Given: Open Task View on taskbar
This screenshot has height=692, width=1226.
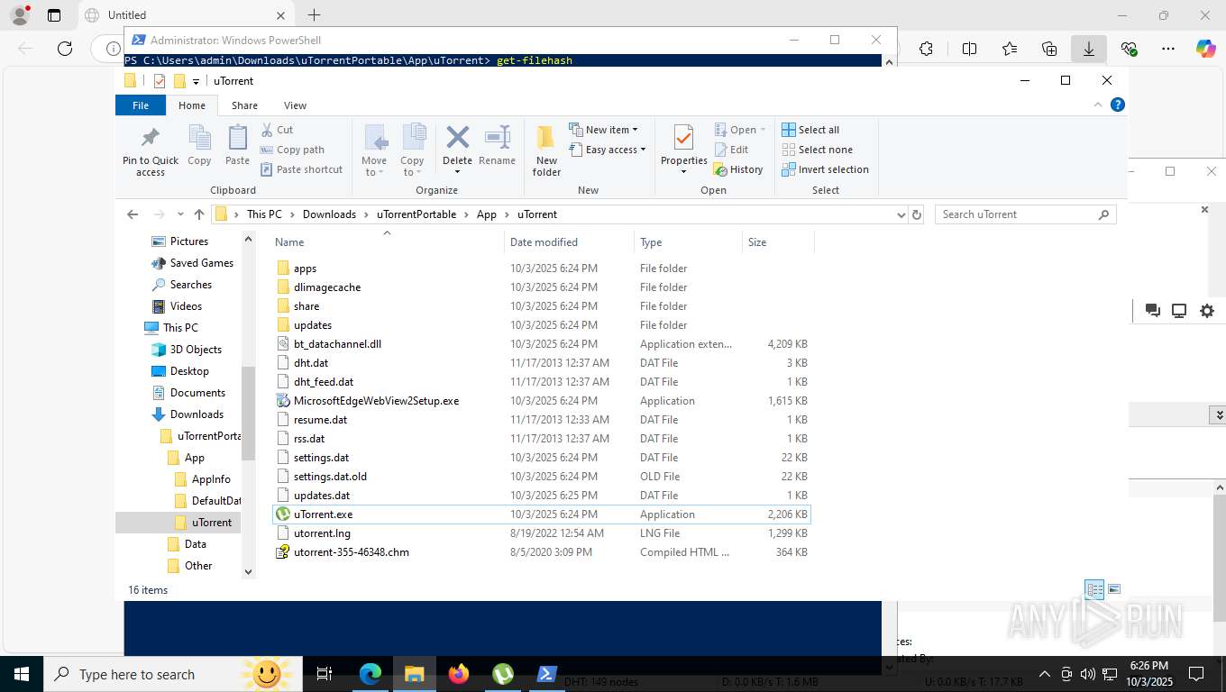Looking at the screenshot, I should [325, 674].
